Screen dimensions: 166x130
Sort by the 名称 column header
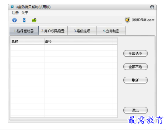[x=27, y=42]
